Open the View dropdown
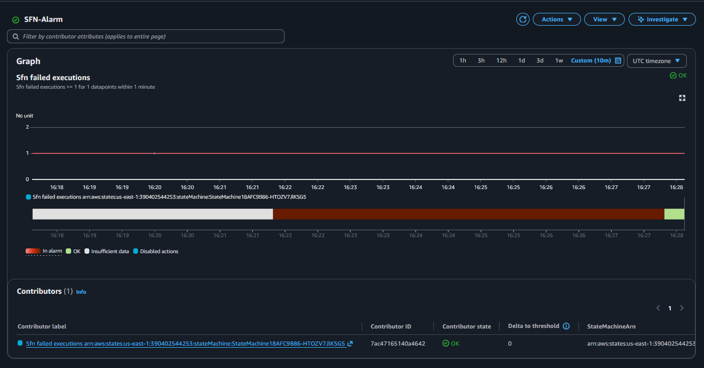Image resolution: width=704 pixels, height=368 pixels. (x=604, y=19)
